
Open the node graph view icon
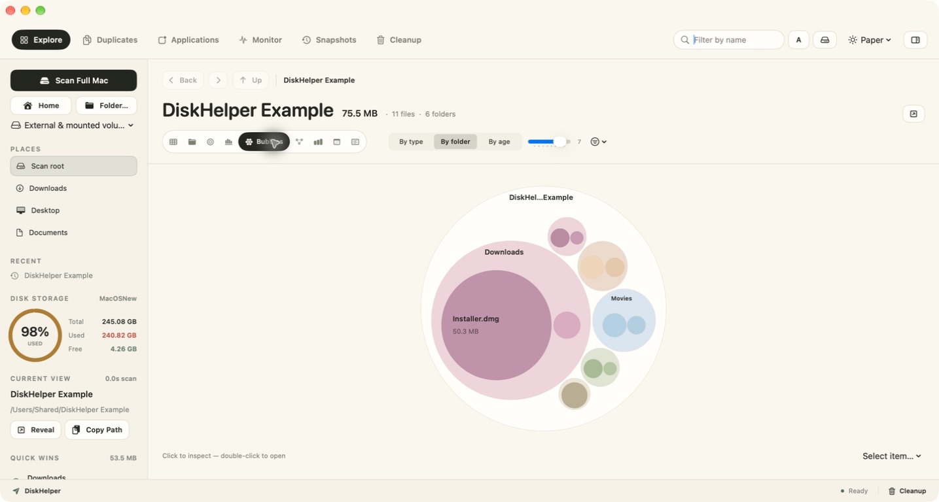[299, 142]
